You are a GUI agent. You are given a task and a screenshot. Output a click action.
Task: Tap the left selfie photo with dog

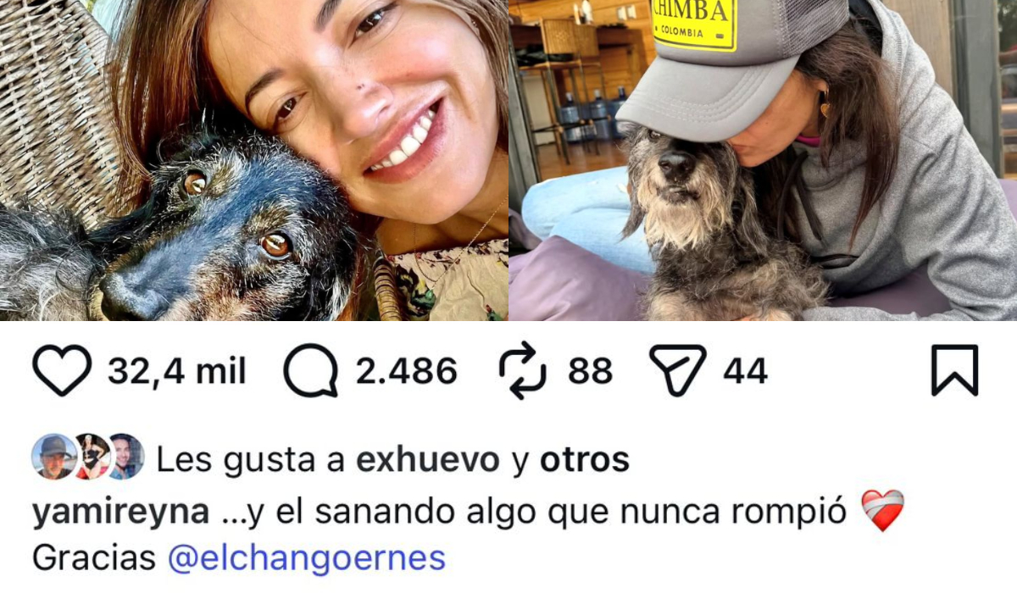coord(254,160)
